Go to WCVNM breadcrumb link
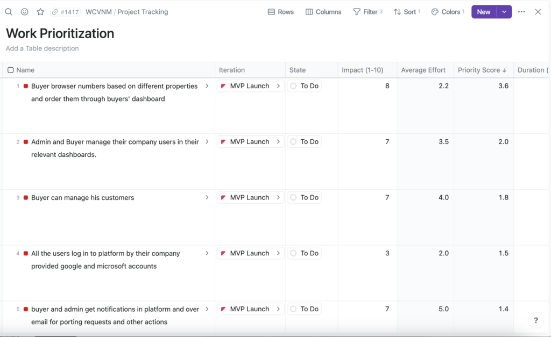The image size is (551, 337). coord(99,12)
